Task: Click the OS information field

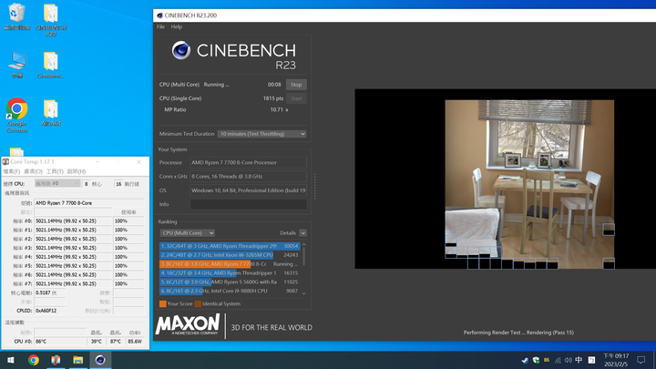Action: pos(249,190)
